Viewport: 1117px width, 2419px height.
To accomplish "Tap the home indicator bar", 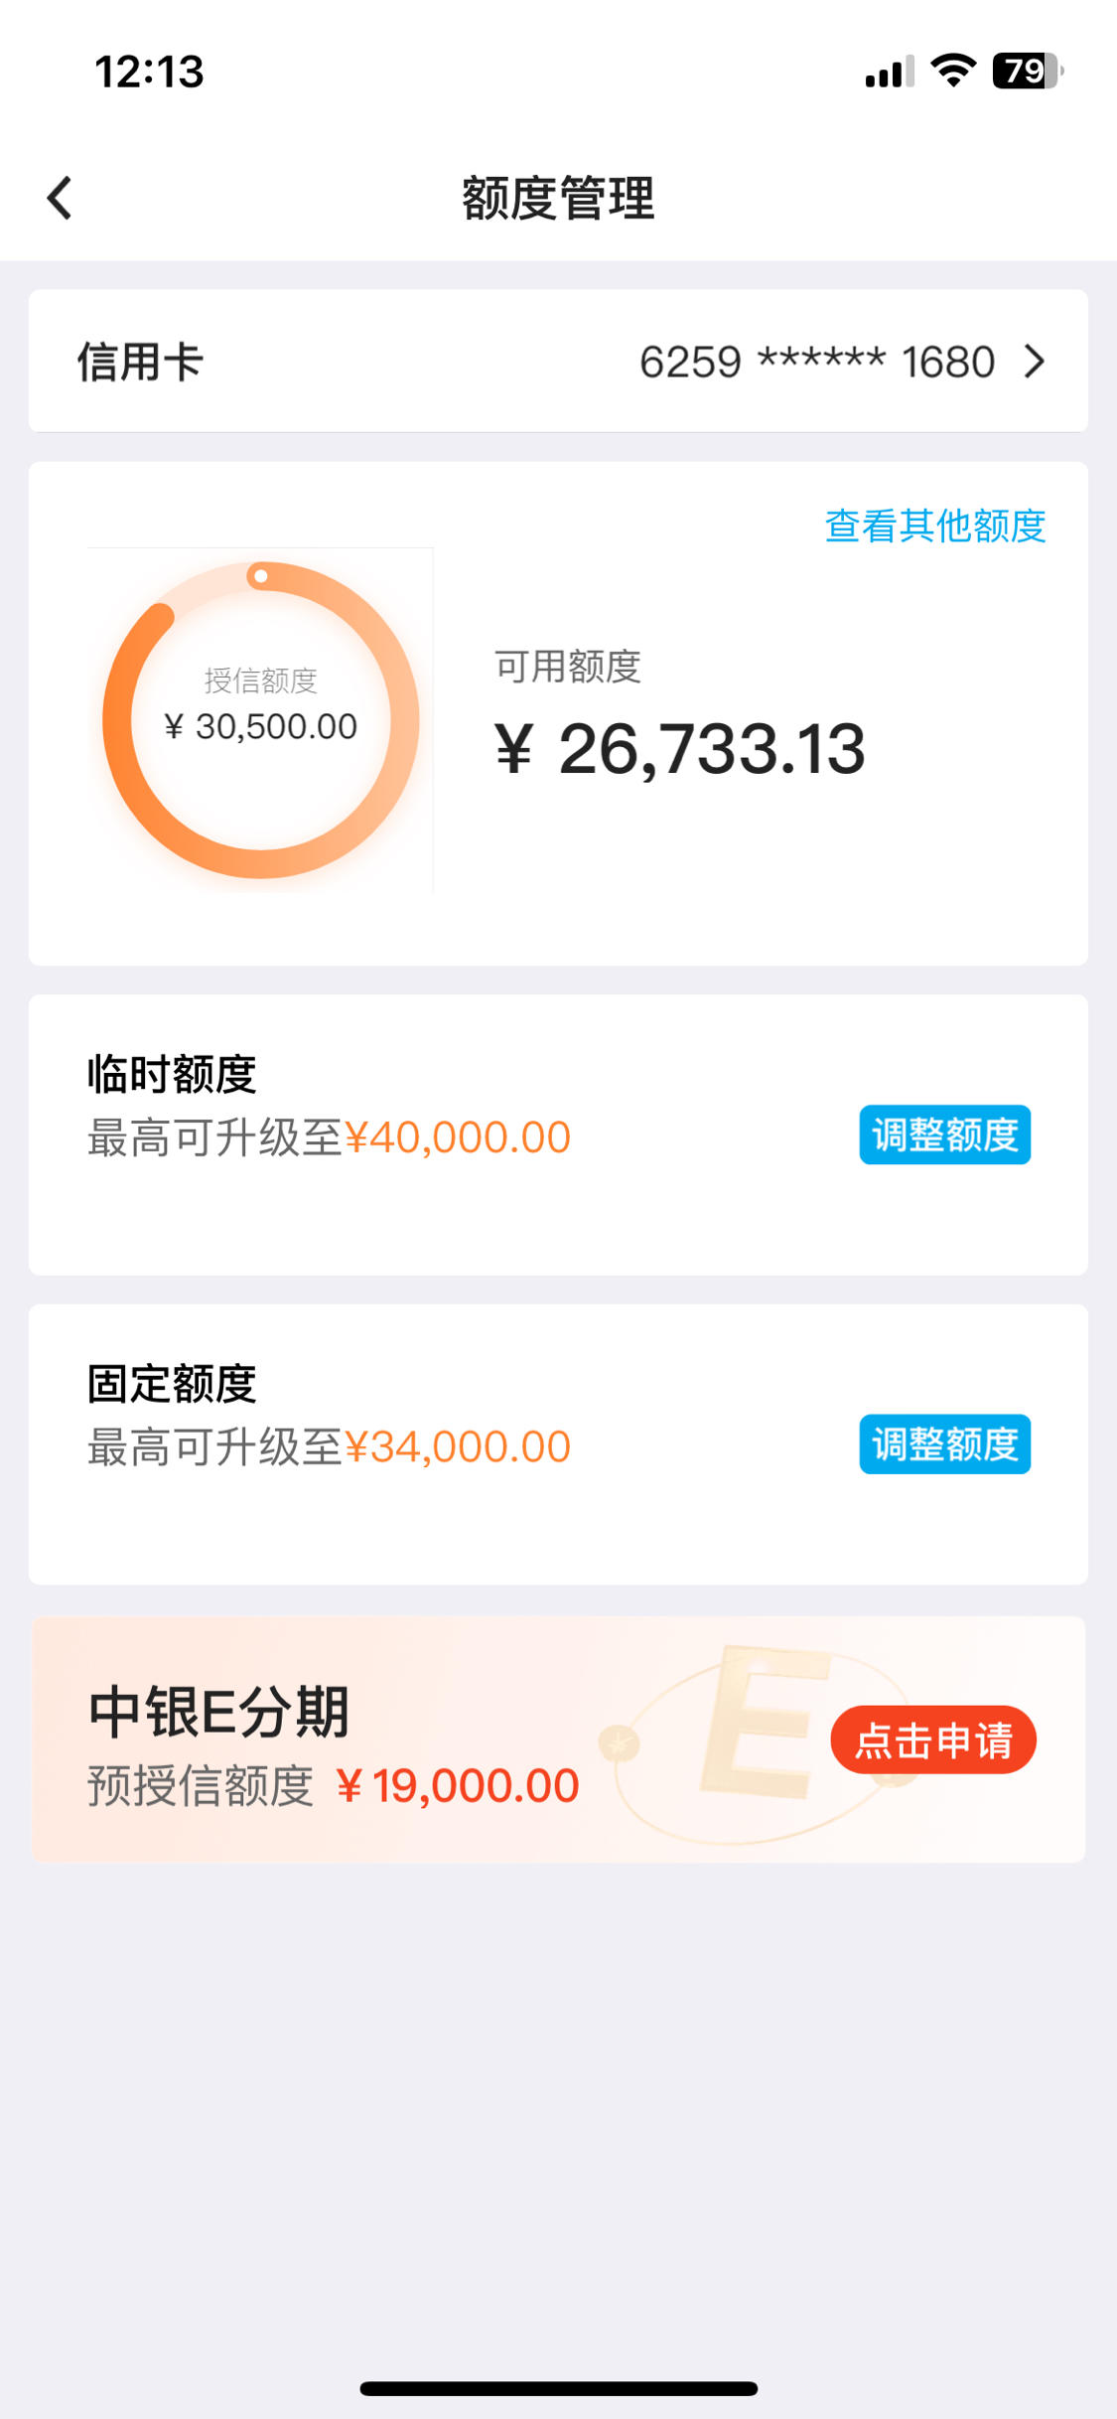I will (x=559, y=2388).
